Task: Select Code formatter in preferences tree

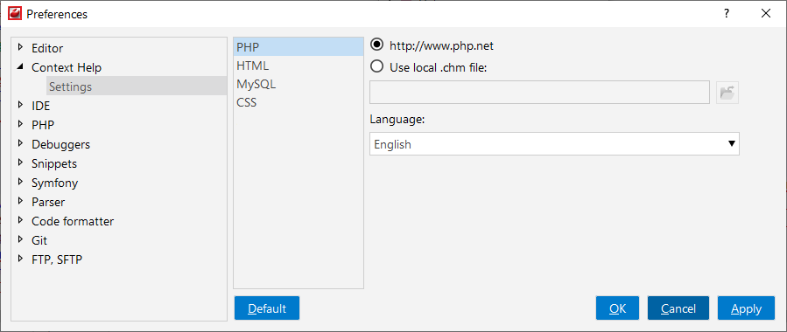Action: pos(73,221)
